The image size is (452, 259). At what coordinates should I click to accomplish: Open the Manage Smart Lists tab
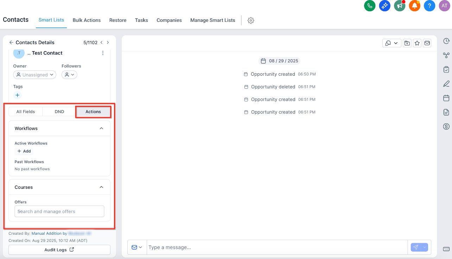coord(213,20)
